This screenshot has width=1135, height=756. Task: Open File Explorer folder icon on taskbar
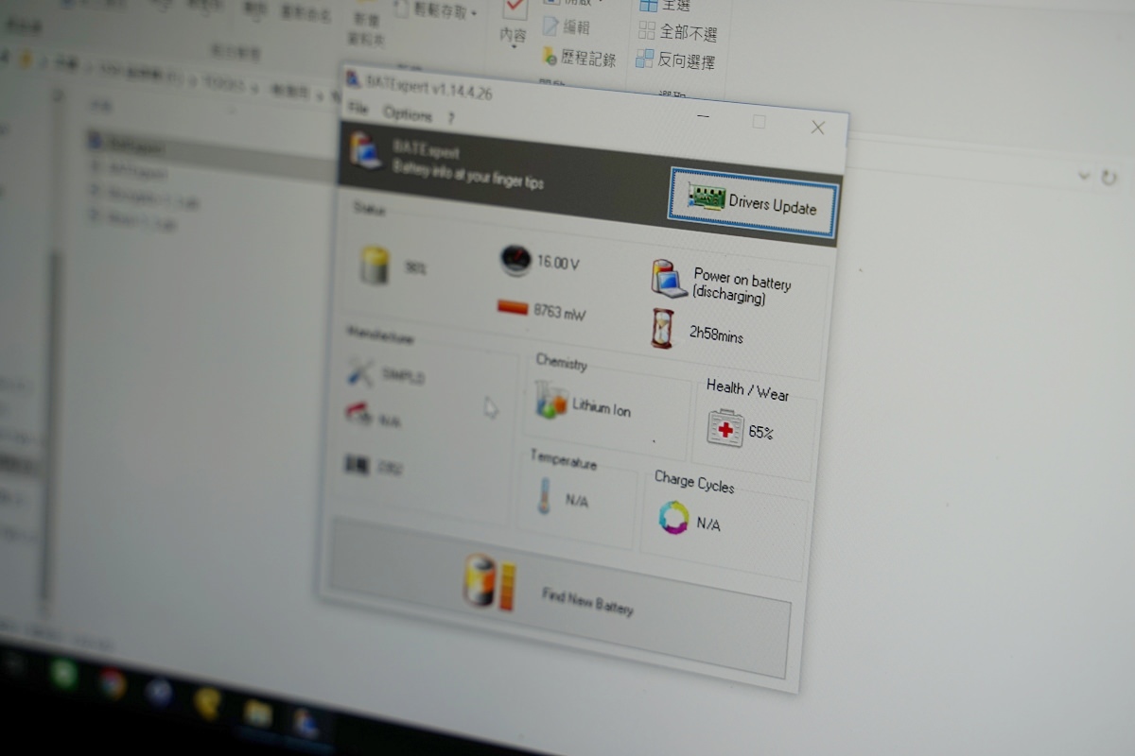coord(257,712)
